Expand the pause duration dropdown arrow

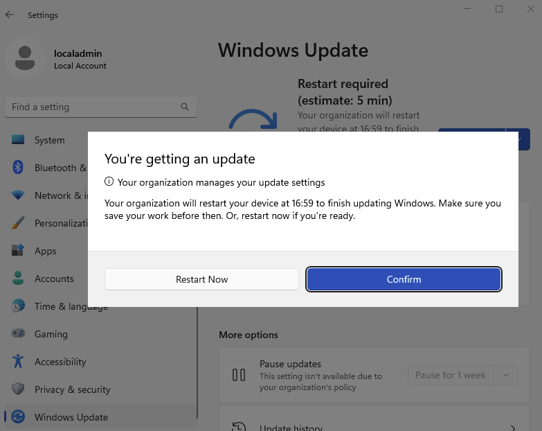pyautogui.click(x=506, y=375)
